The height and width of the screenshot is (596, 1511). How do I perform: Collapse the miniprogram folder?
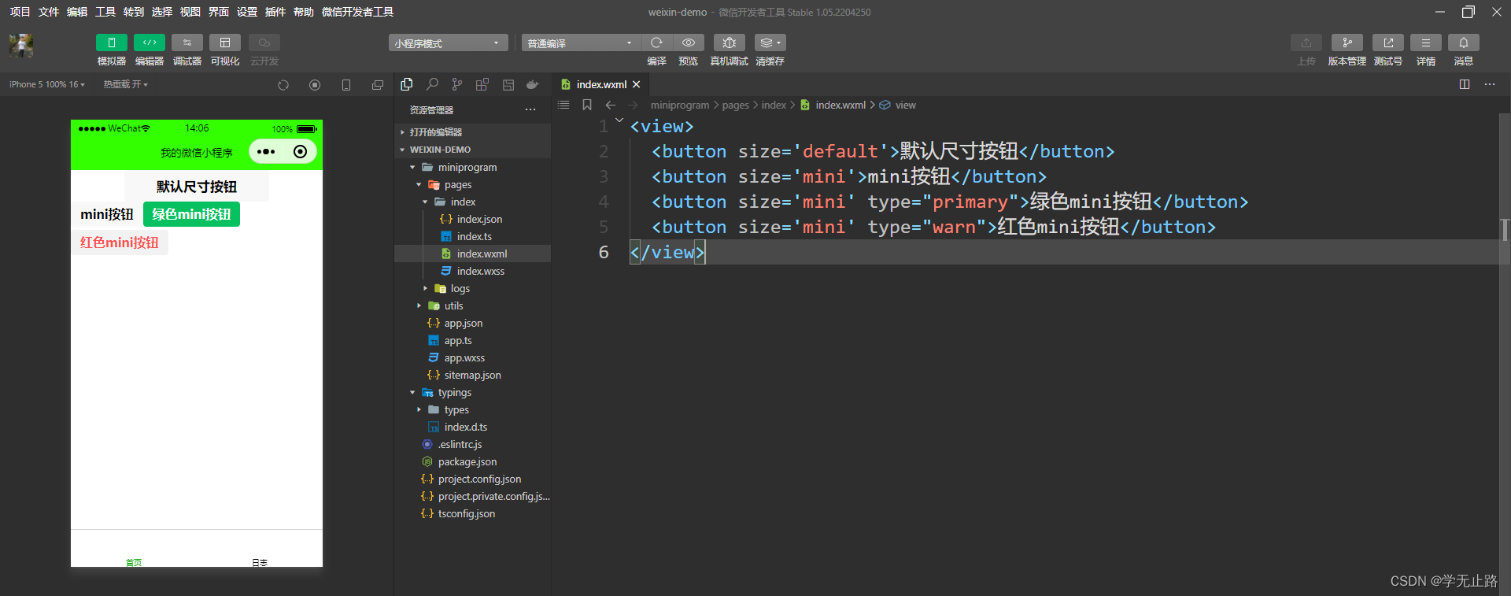[472, 167]
